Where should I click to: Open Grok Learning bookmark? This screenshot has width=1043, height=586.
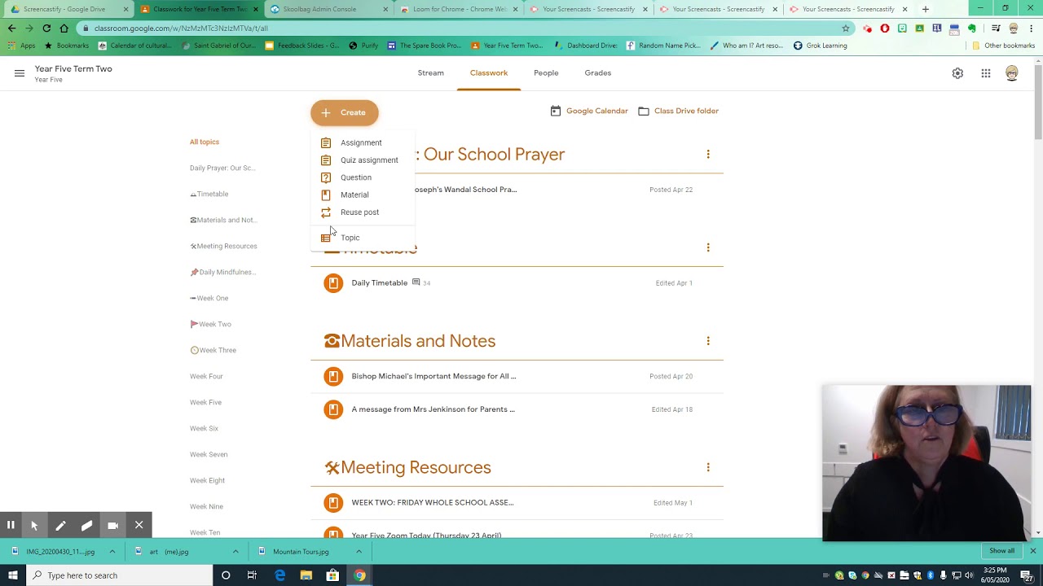tap(820, 46)
